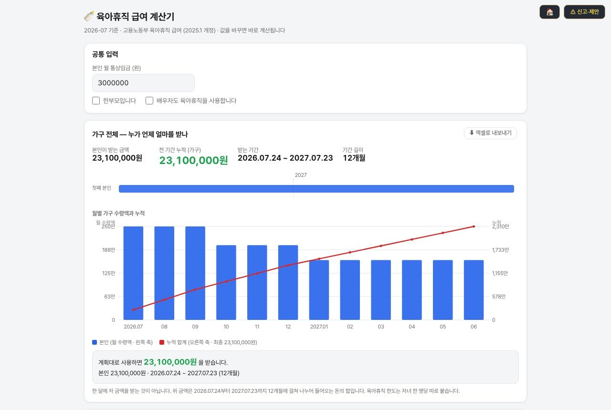Open the 신고·제안 report button
Image resolution: width=611 pixels, height=410 pixels.
pyautogui.click(x=584, y=12)
